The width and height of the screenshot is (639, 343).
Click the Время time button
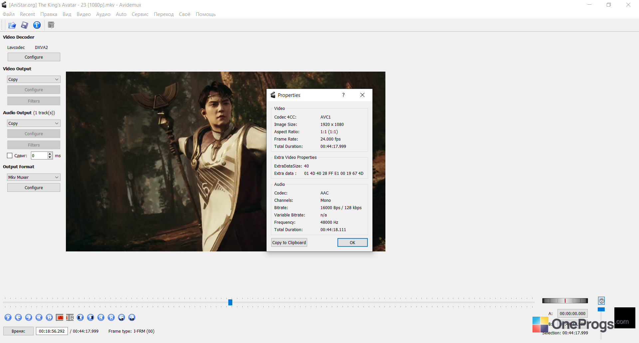(18, 331)
